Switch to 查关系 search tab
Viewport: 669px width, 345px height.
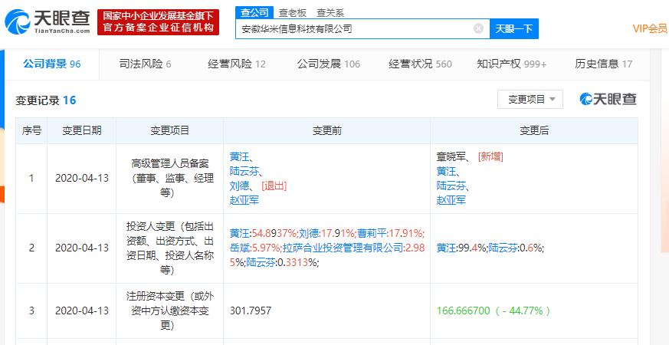tap(332, 12)
